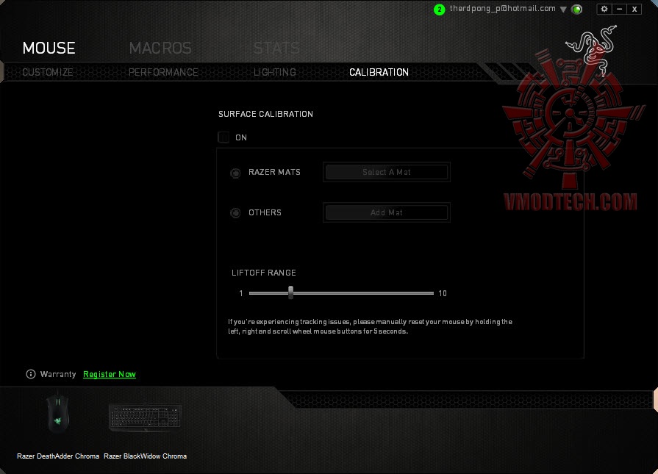The image size is (658, 474).
Task: Open the LIGHTING sub-tab
Action: click(275, 72)
